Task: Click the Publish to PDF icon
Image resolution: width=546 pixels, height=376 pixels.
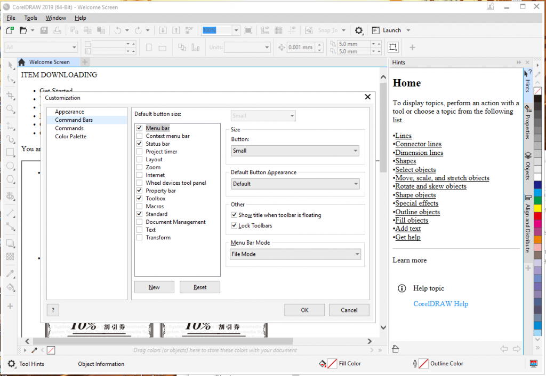Action: pos(189,30)
